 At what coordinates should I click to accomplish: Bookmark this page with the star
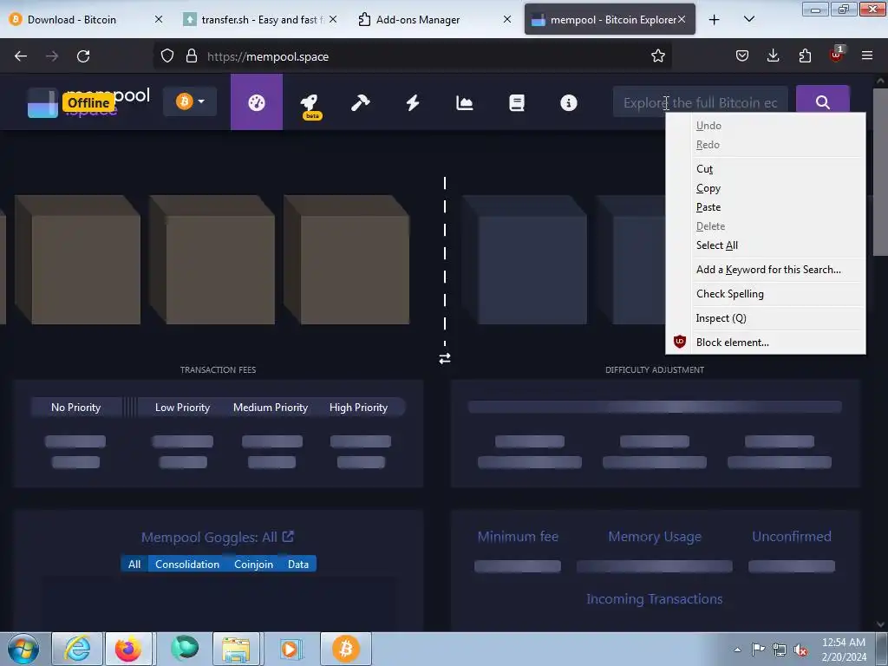click(x=657, y=56)
